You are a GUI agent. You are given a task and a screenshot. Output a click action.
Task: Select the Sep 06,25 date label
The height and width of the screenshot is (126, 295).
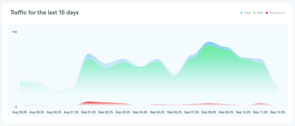pyautogui.click(x=174, y=112)
